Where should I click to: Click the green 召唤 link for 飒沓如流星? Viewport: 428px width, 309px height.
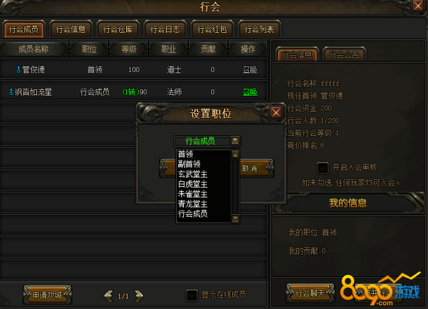(x=250, y=92)
